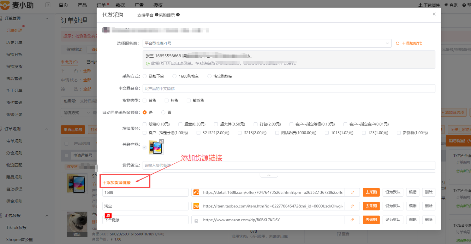The image size is (471, 244).
Task: Open 扫描分拣 in the sidebar
Action: pyautogui.click(x=14, y=55)
